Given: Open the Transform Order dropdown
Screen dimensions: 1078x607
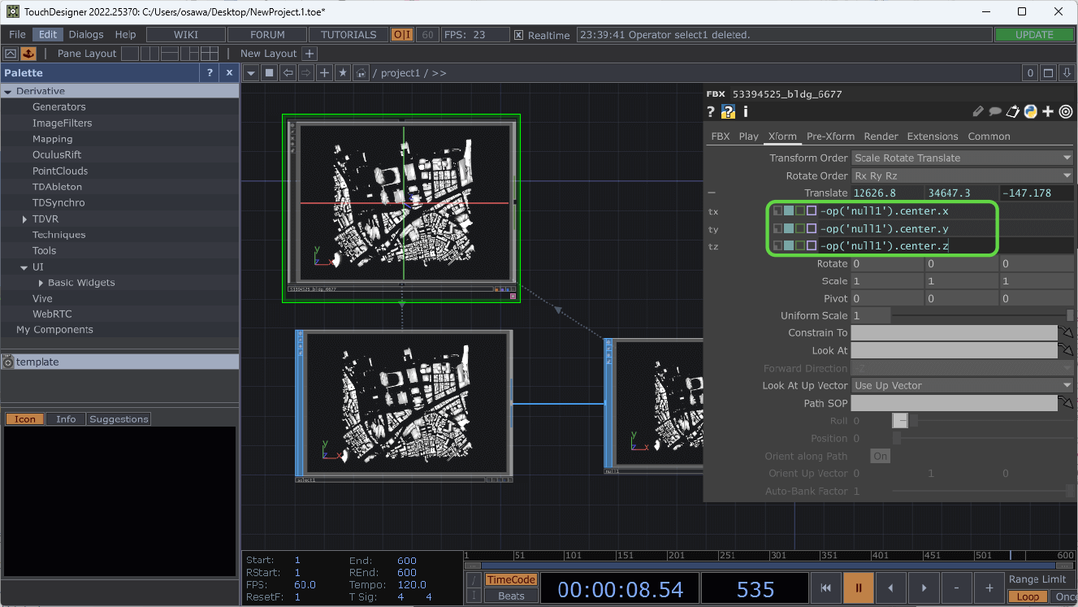Looking at the screenshot, I should click(962, 158).
